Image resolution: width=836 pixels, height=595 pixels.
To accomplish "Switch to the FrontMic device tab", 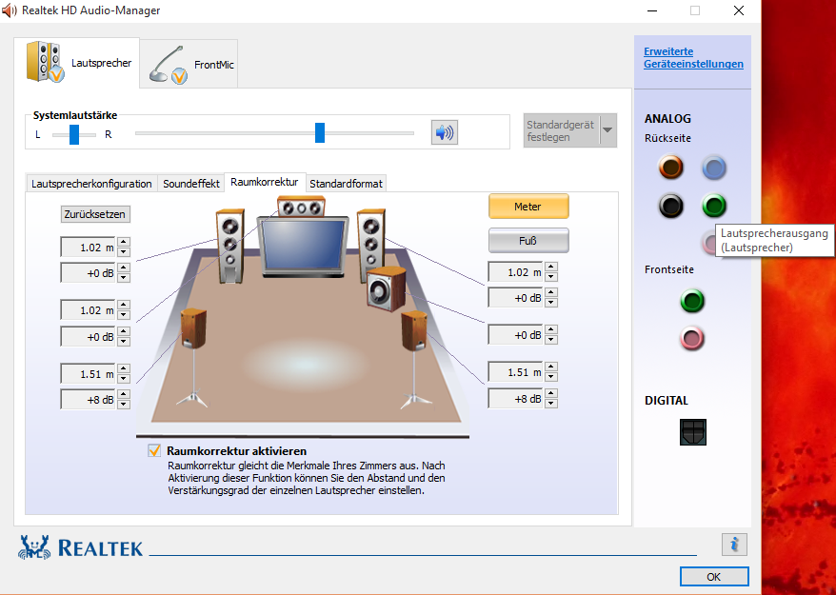I will (189, 65).
